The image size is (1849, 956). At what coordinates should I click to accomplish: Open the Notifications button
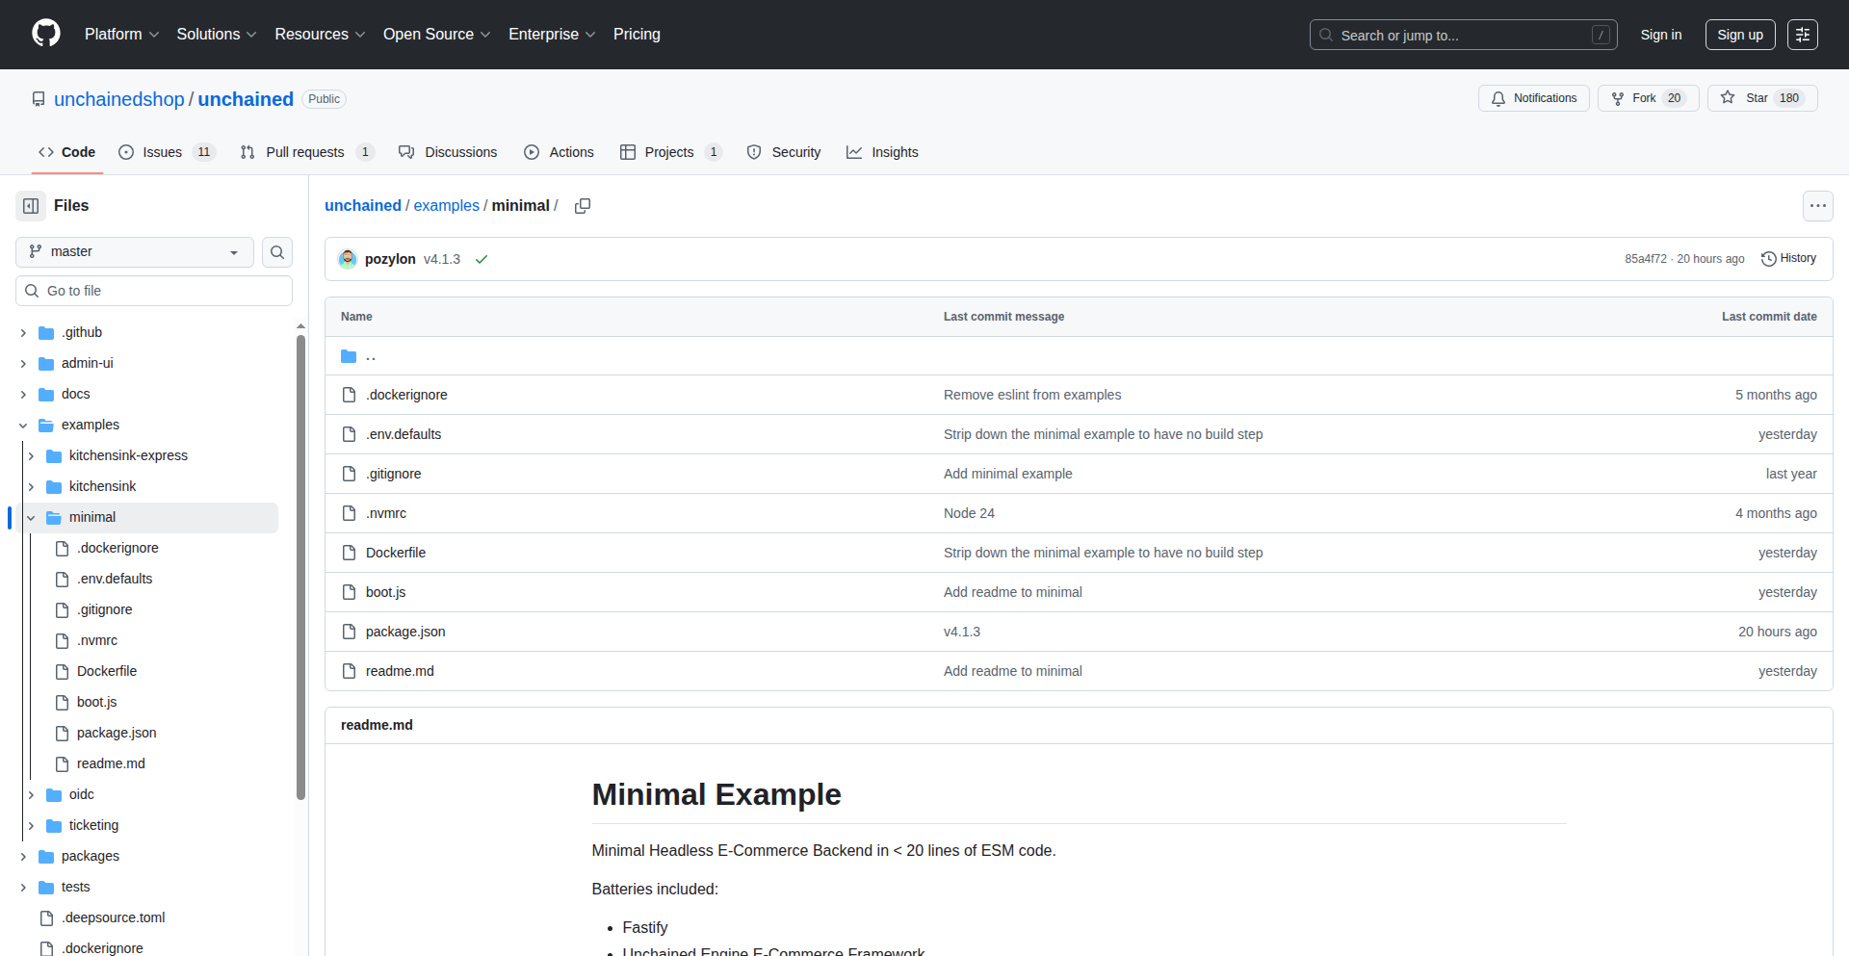click(1533, 98)
